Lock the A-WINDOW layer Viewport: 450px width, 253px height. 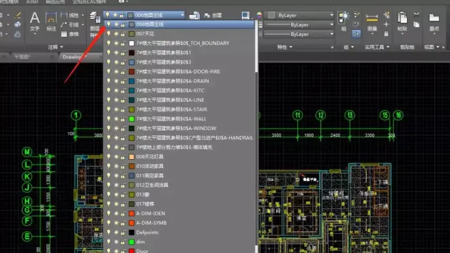pyautogui.click(x=123, y=129)
